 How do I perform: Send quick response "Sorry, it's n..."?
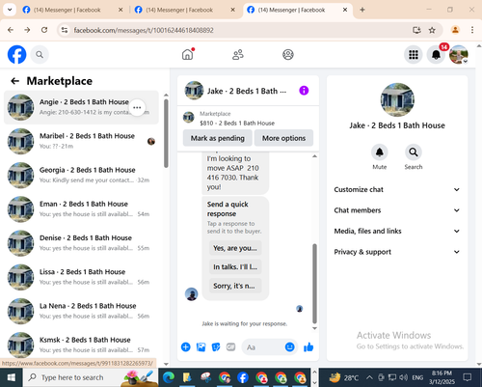coord(235,286)
